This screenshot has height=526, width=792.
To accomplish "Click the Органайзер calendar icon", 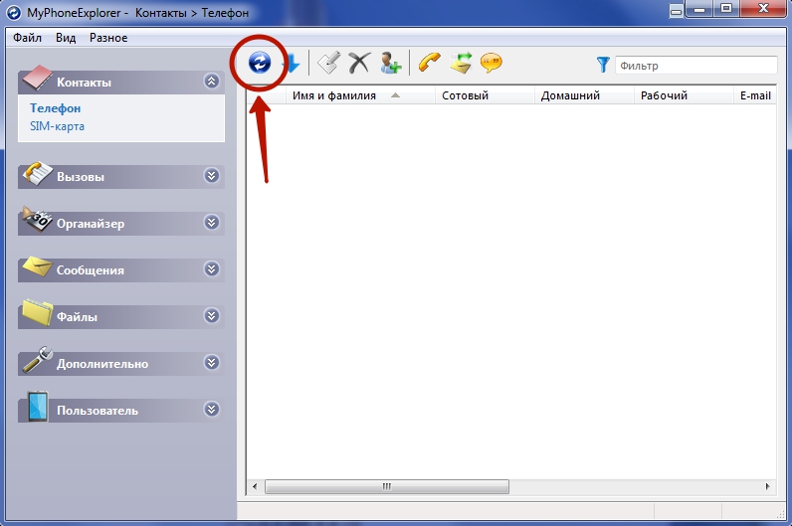I will pyautogui.click(x=38, y=220).
